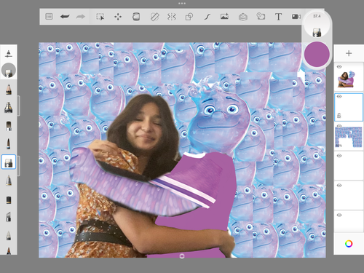The height and width of the screenshot is (273, 364).
Task: Select the flood fill bucket tool
Action: click(136, 17)
